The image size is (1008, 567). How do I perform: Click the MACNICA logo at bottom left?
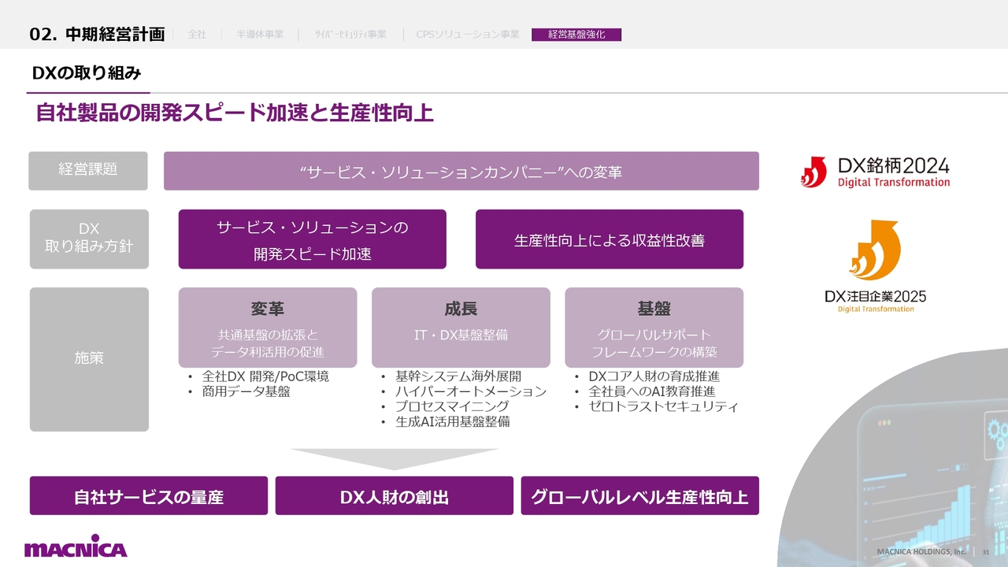click(76, 548)
